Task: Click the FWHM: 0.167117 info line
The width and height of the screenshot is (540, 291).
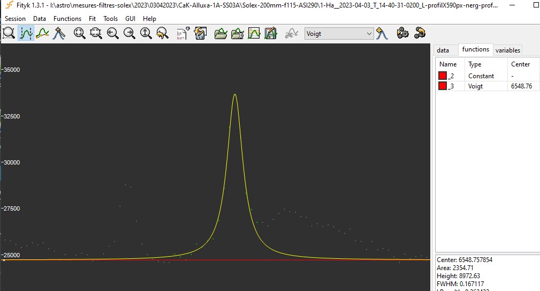Action: [x=460, y=284]
